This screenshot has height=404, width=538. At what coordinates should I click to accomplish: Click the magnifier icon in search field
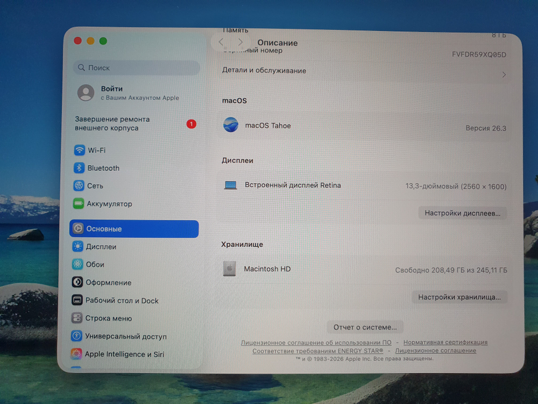81,67
